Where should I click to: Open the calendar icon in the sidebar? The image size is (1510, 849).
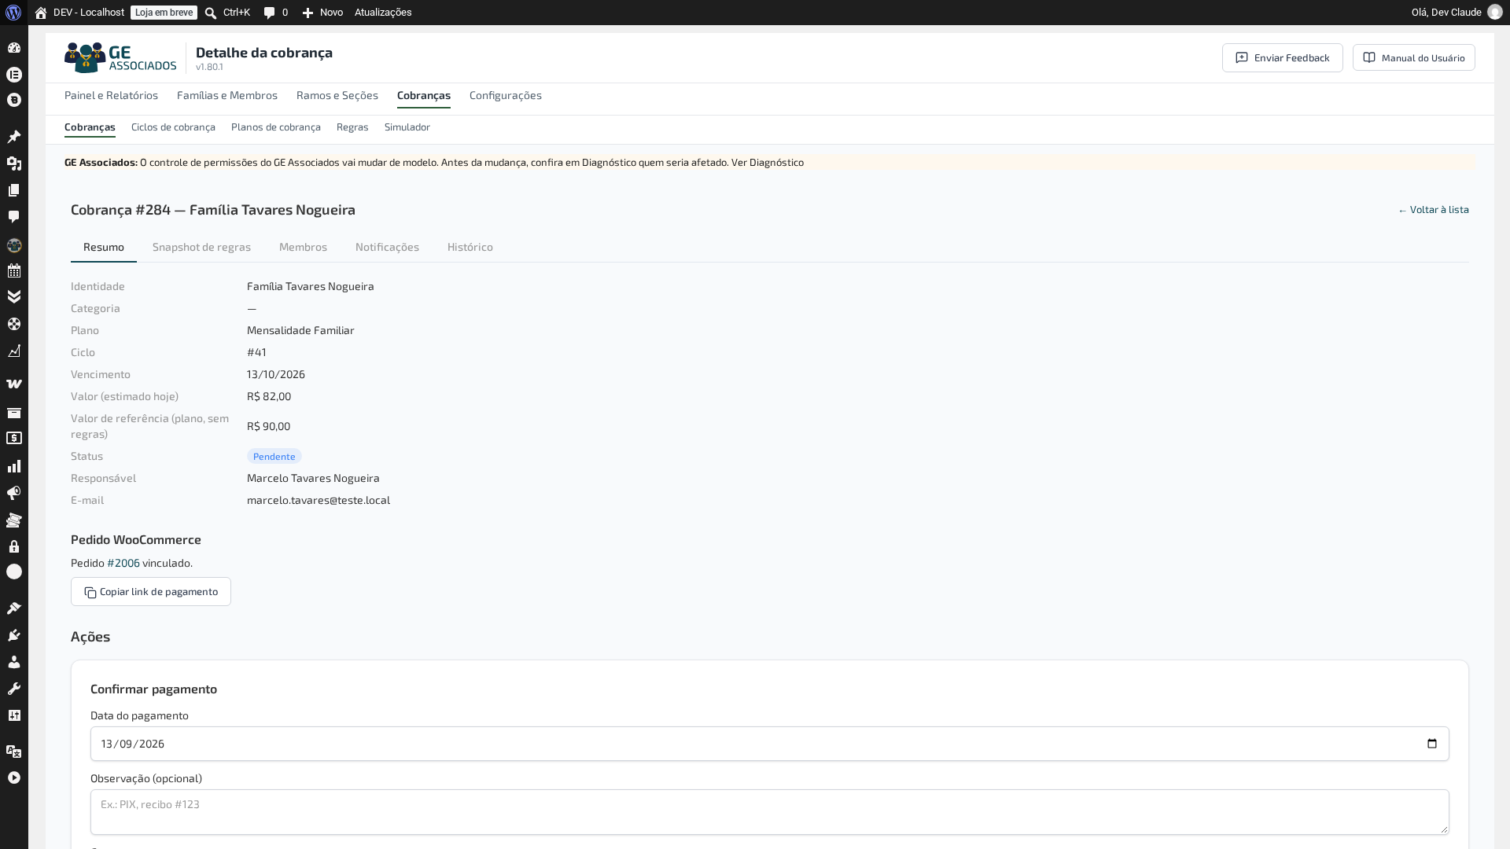coord(14,271)
